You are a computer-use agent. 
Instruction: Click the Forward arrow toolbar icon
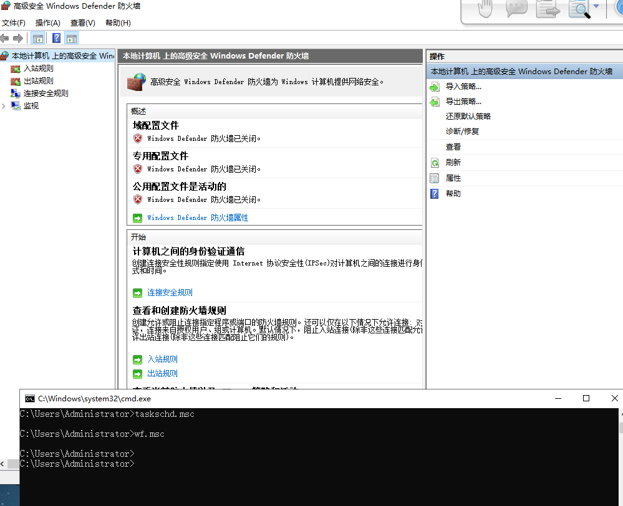[x=18, y=39]
